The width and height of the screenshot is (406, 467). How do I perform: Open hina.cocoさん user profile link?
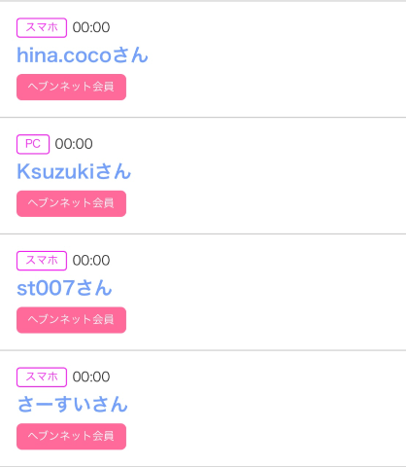83,55
